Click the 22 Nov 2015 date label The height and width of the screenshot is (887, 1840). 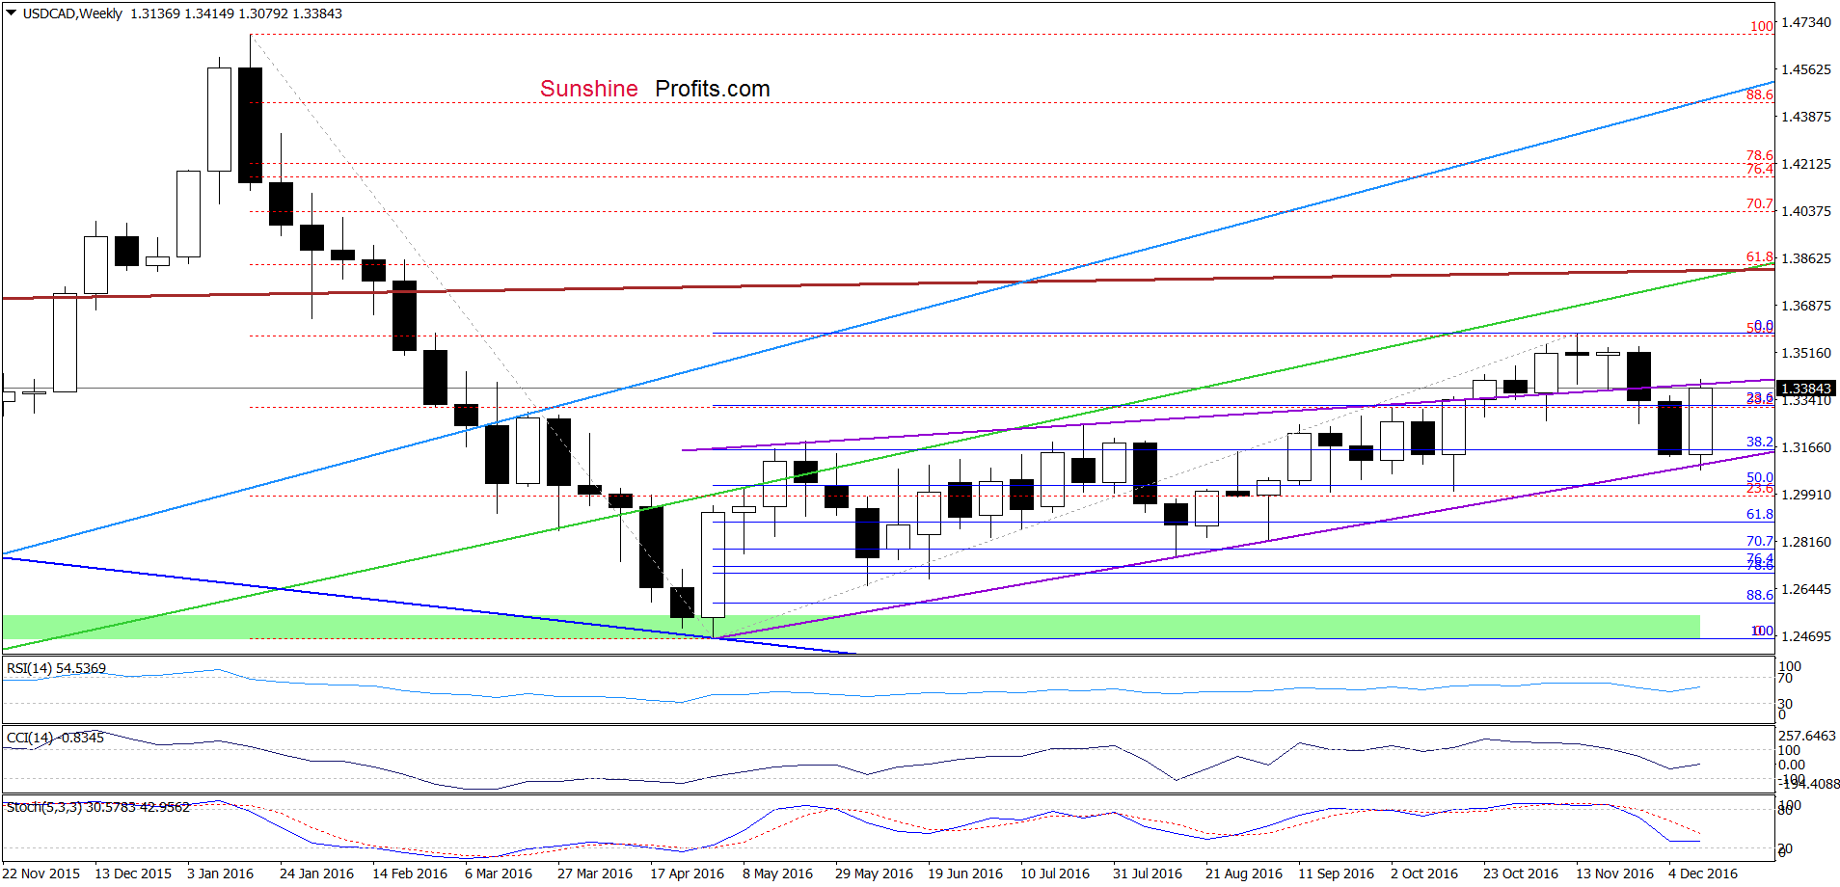(41, 874)
